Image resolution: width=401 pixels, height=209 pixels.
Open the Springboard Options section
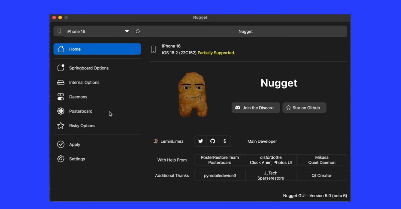point(89,68)
